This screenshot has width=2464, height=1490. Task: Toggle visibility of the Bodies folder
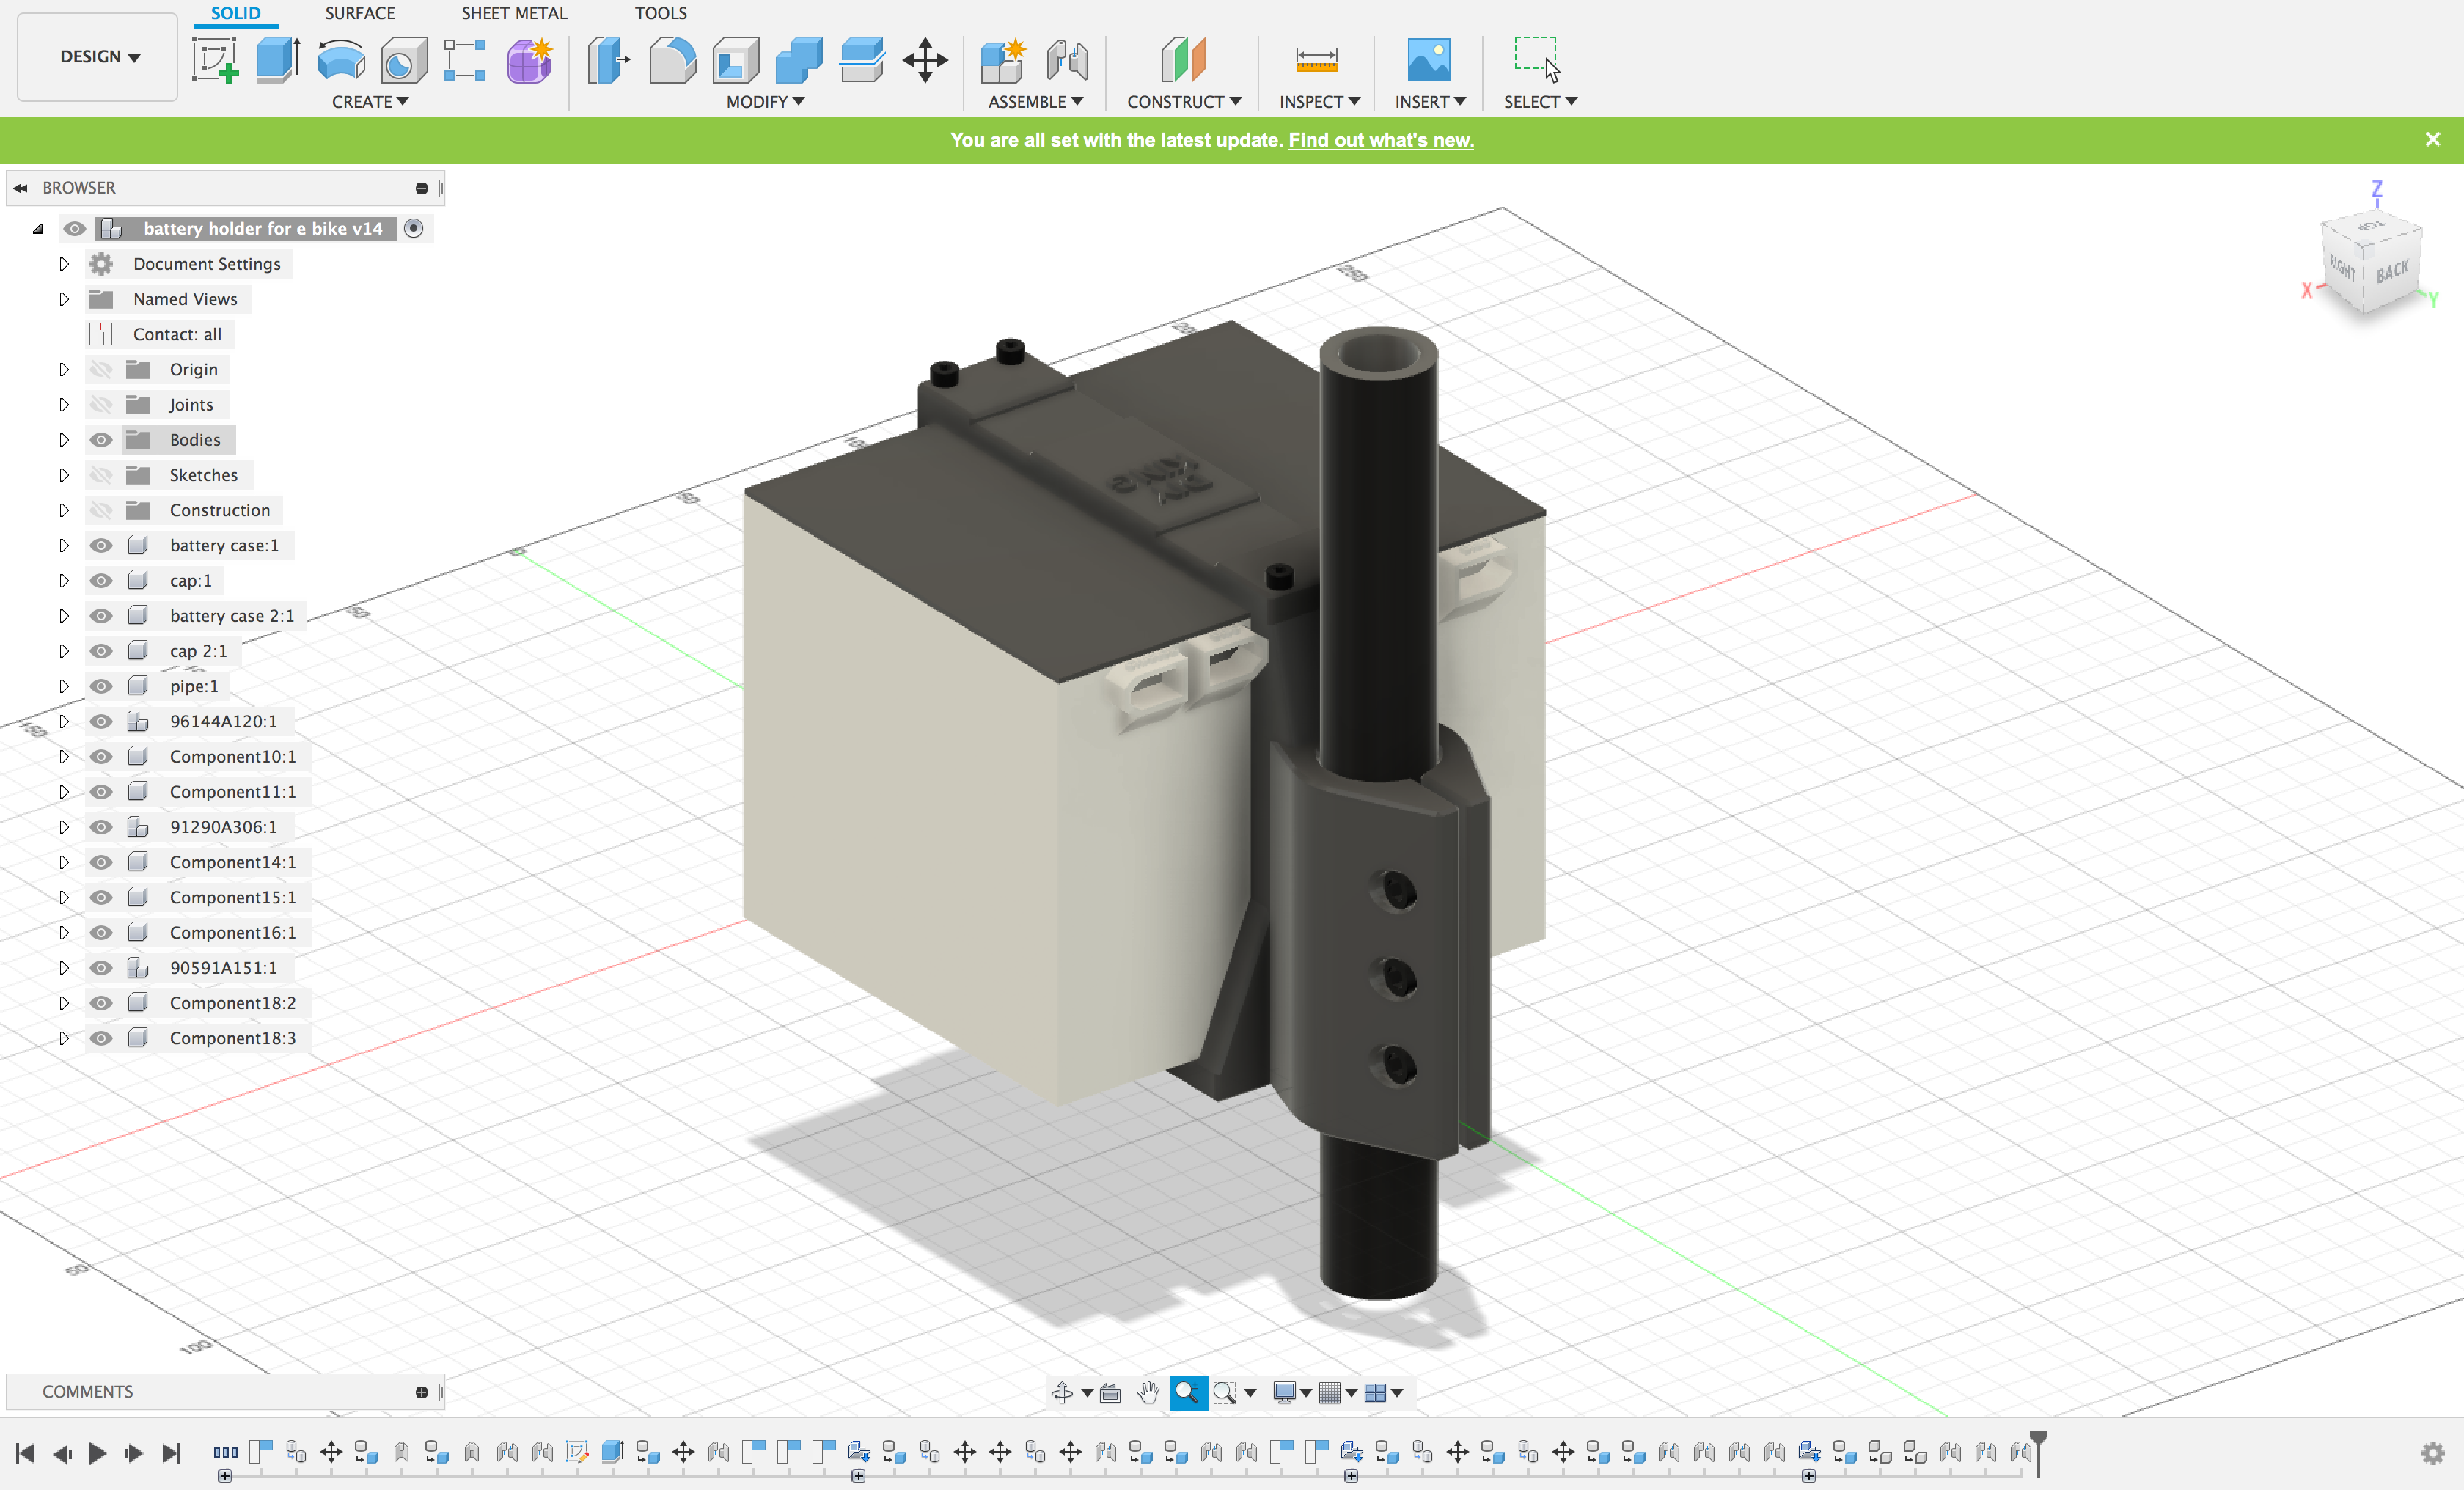pyautogui.click(x=101, y=440)
